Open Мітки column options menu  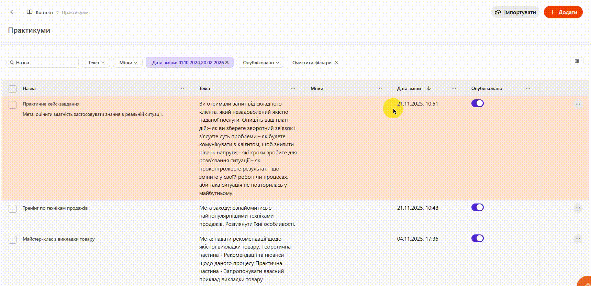point(379,88)
